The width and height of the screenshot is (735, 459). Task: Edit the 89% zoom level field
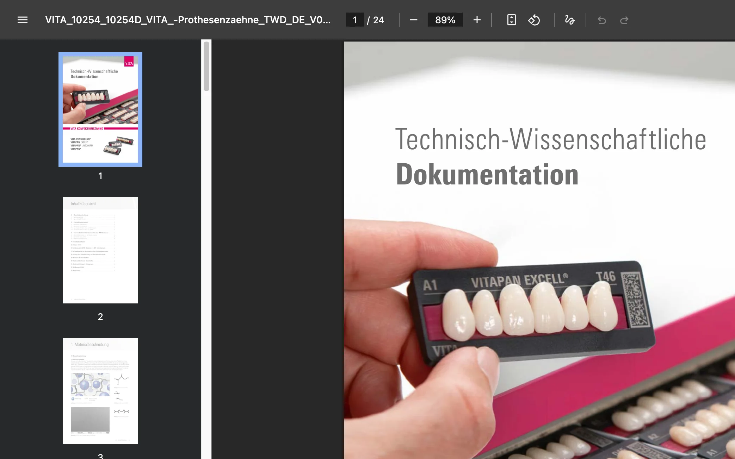pyautogui.click(x=445, y=20)
